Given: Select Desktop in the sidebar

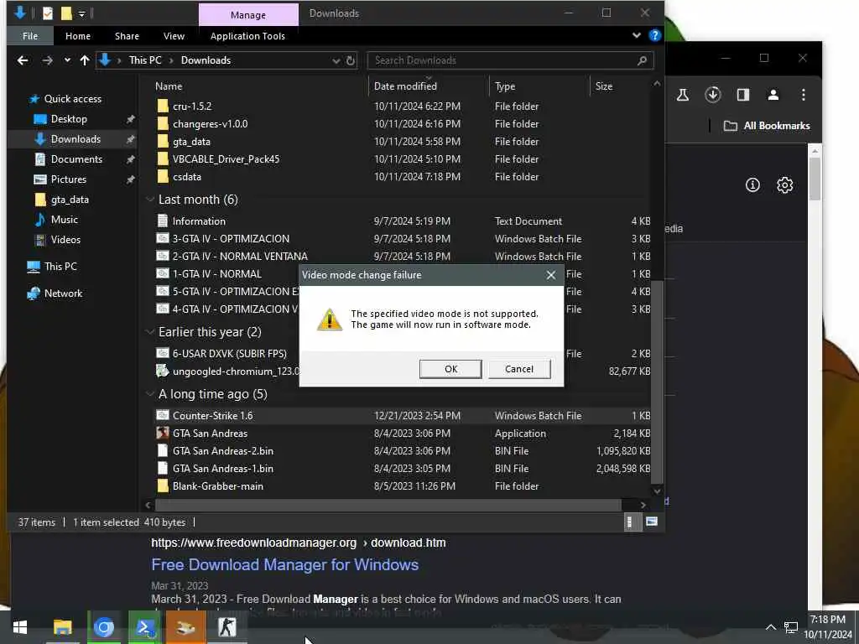Looking at the screenshot, I should coord(69,119).
